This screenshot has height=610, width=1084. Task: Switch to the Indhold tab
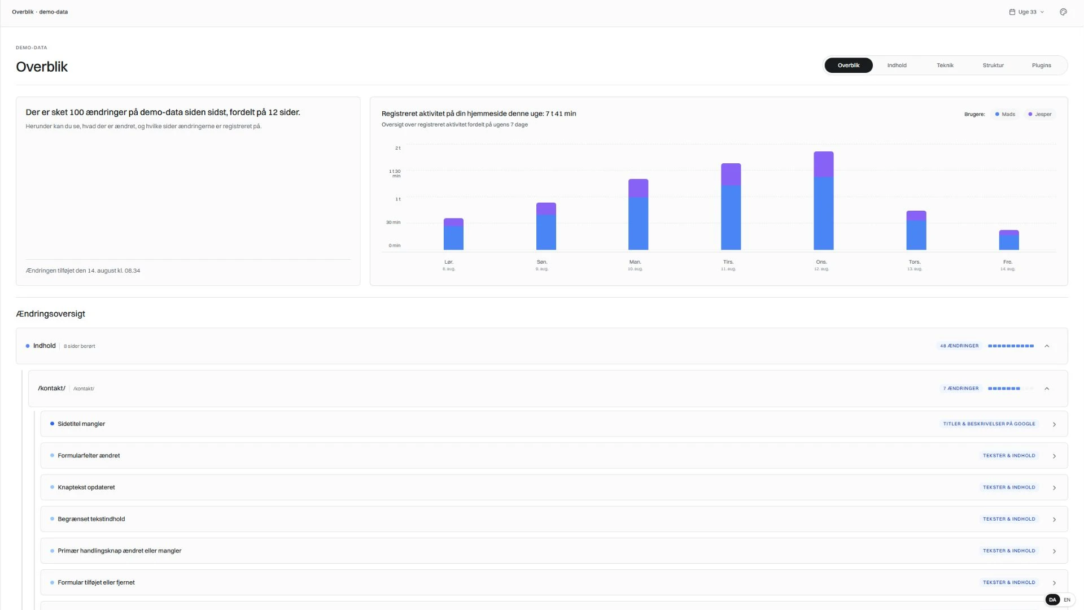click(897, 66)
